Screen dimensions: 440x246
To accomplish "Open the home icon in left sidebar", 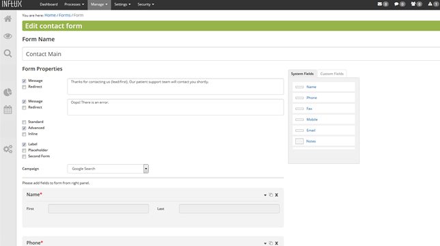I will [x=8, y=19].
